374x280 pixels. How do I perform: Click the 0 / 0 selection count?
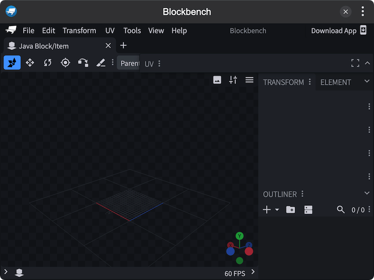358,210
